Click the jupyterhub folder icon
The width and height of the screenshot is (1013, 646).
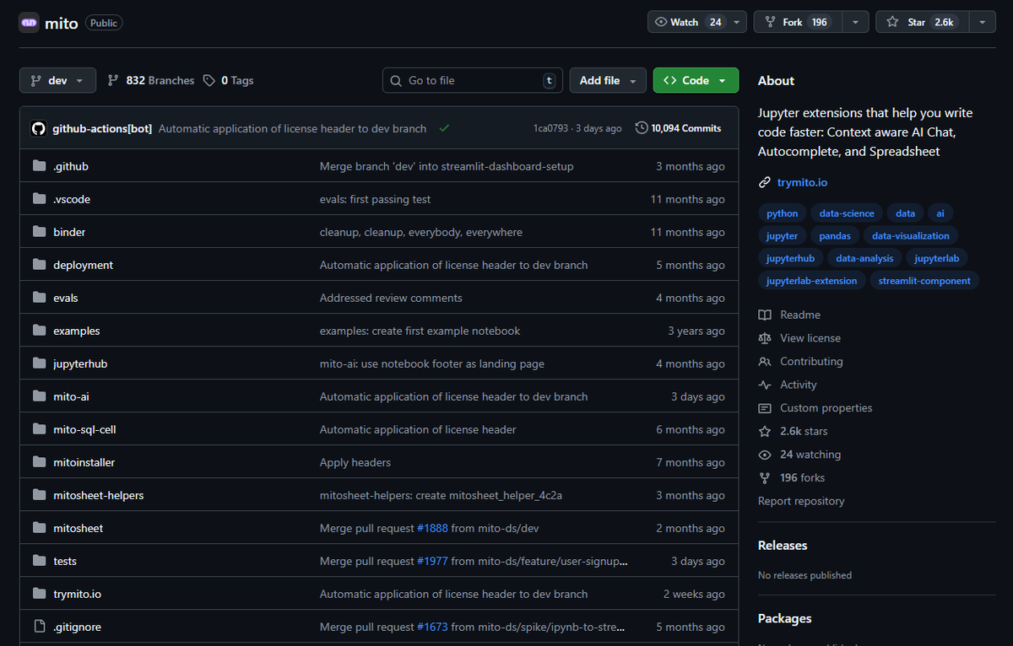39,363
